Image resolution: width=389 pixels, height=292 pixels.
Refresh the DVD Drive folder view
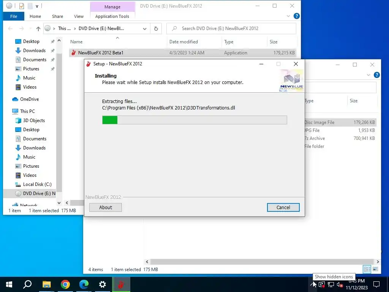pos(156,29)
